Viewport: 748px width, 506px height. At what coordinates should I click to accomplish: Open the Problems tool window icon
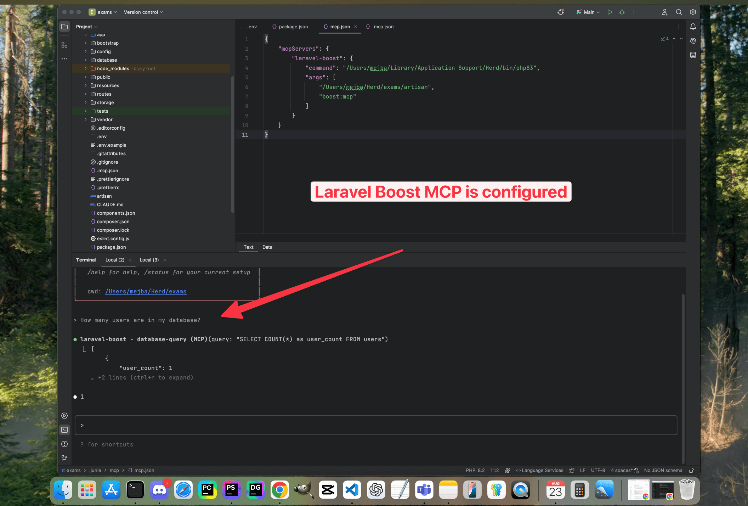pyautogui.click(x=64, y=444)
